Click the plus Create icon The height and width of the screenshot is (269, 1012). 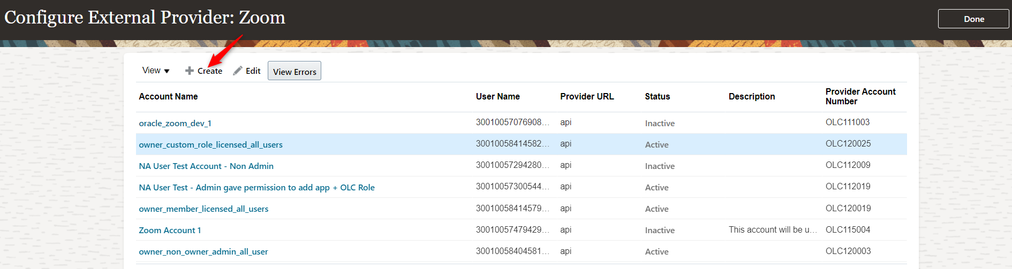pos(190,71)
